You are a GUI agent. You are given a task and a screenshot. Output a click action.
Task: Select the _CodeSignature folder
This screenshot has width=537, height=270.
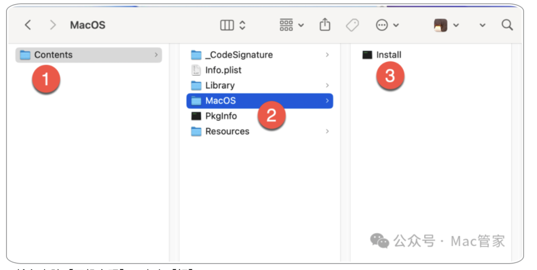tap(239, 55)
